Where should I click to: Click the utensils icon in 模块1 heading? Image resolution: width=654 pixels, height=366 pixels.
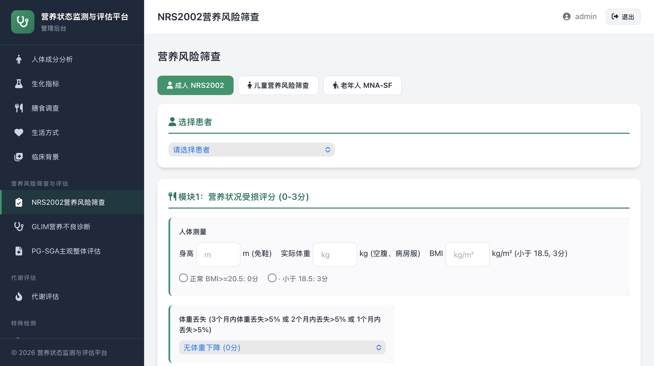pyautogui.click(x=172, y=196)
